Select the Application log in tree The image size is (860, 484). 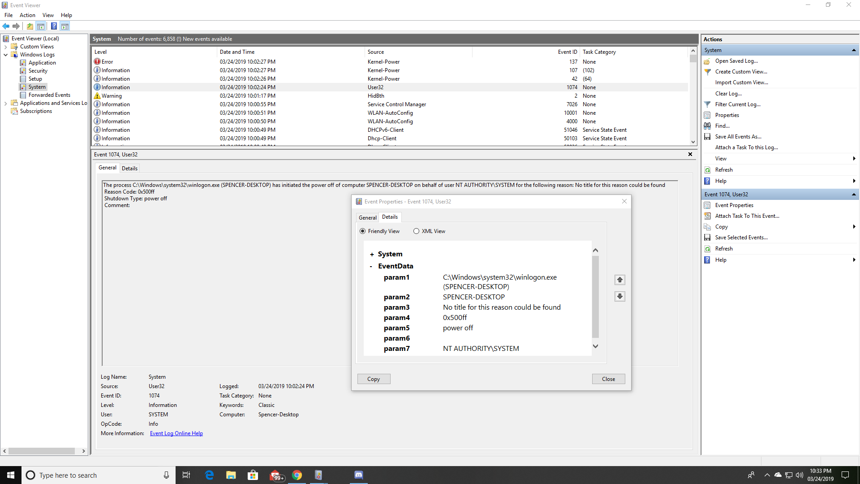(x=42, y=63)
